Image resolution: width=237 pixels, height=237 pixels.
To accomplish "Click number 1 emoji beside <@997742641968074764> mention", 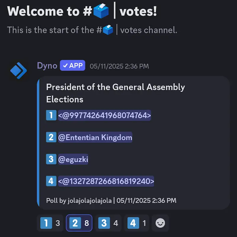I will coord(51,115).
